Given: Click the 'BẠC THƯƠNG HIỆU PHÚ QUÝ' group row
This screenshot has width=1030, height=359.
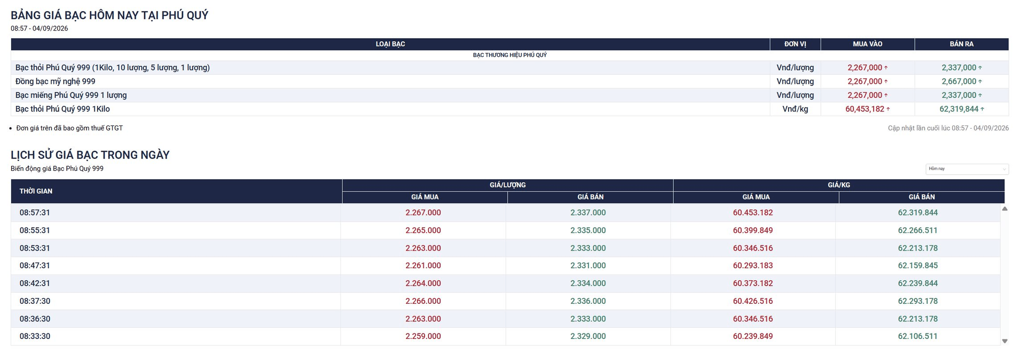Looking at the screenshot, I should [x=509, y=55].
